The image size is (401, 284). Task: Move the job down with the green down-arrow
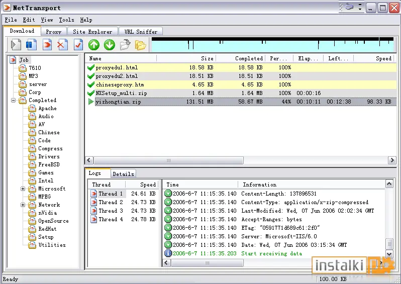110,45
